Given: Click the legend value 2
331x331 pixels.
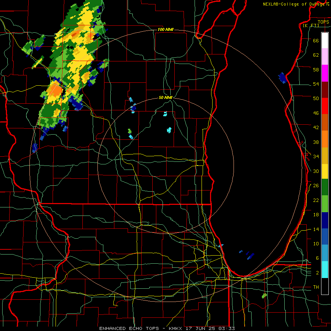Looking at the screenshot, I should [x=317, y=273].
